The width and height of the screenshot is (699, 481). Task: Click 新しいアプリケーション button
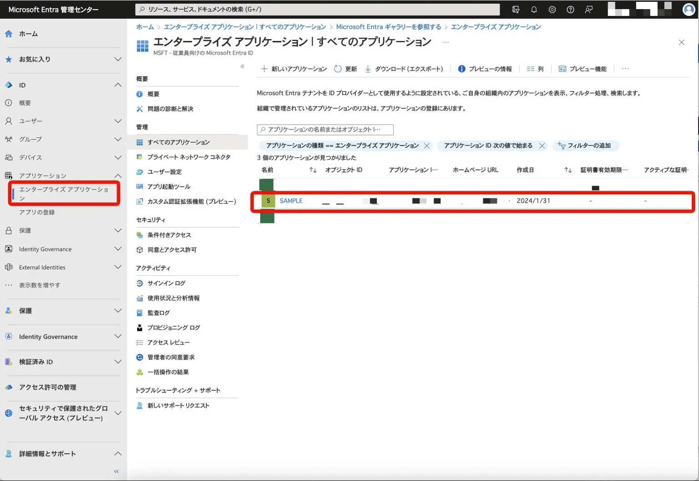(x=294, y=69)
